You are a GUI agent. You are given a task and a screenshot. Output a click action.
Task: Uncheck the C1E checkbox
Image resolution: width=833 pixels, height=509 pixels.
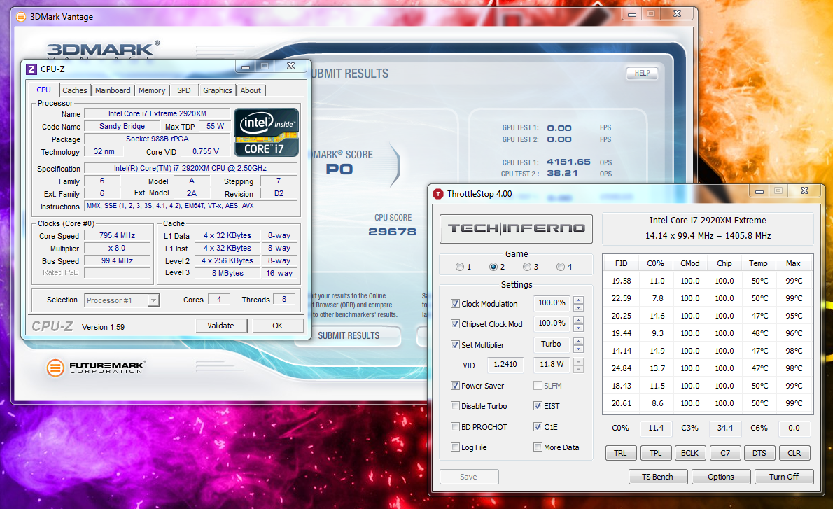(x=538, y=426)
